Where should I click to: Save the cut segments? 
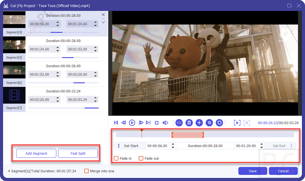(x=252, y=171)
